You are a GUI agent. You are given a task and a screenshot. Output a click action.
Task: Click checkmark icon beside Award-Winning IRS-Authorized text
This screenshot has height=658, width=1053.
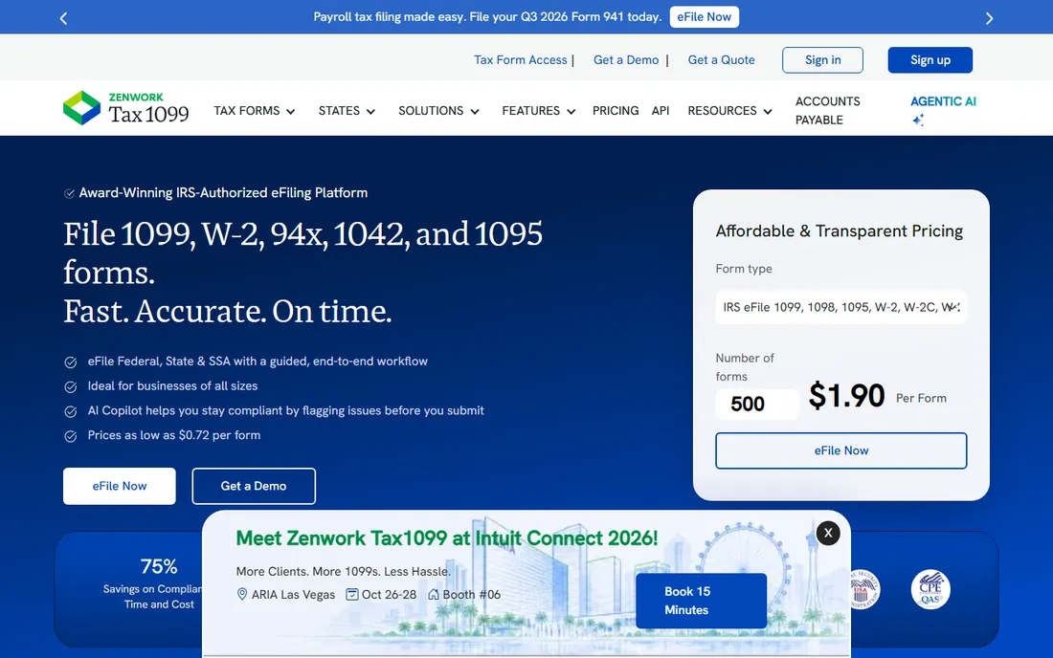click(69, 194)
